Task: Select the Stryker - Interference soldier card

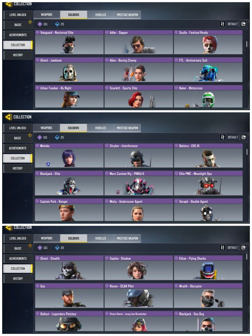Action: tap(139, 155)
